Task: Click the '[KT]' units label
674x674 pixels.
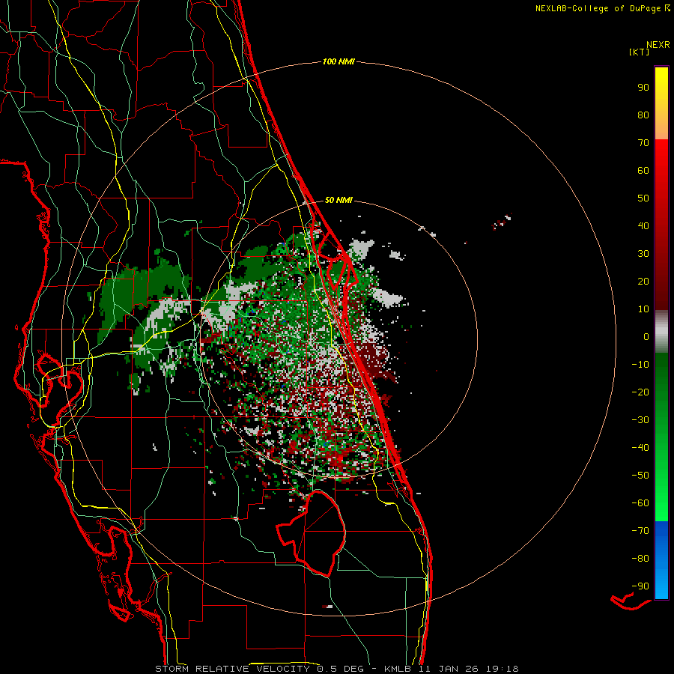Action: 640,52
